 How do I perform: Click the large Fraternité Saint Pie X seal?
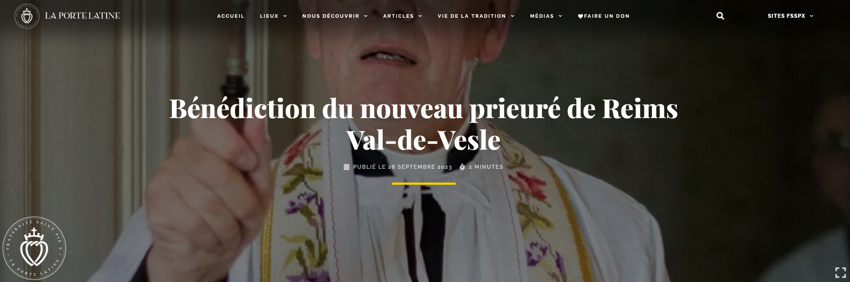[x=34, y=248]
